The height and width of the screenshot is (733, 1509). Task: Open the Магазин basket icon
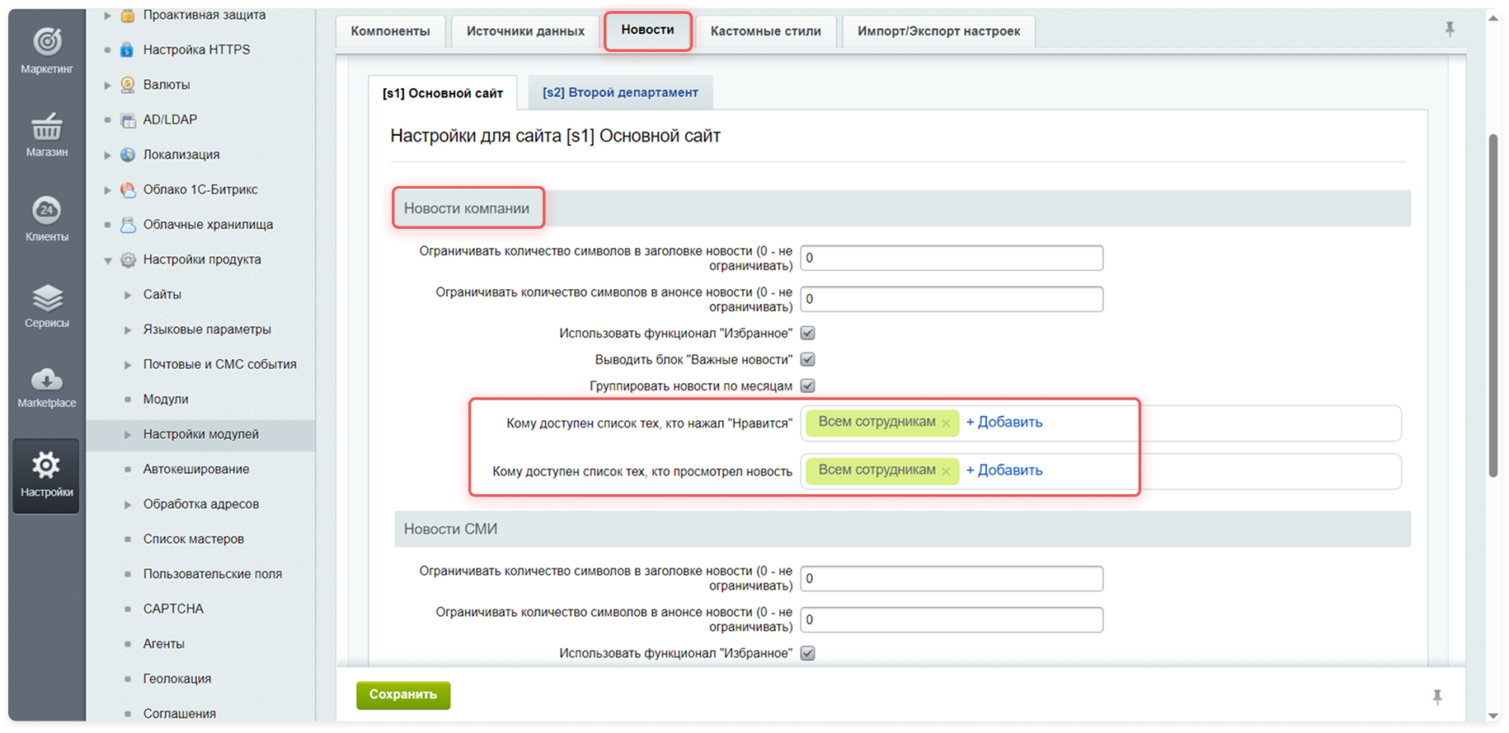[x=47, y=127]
